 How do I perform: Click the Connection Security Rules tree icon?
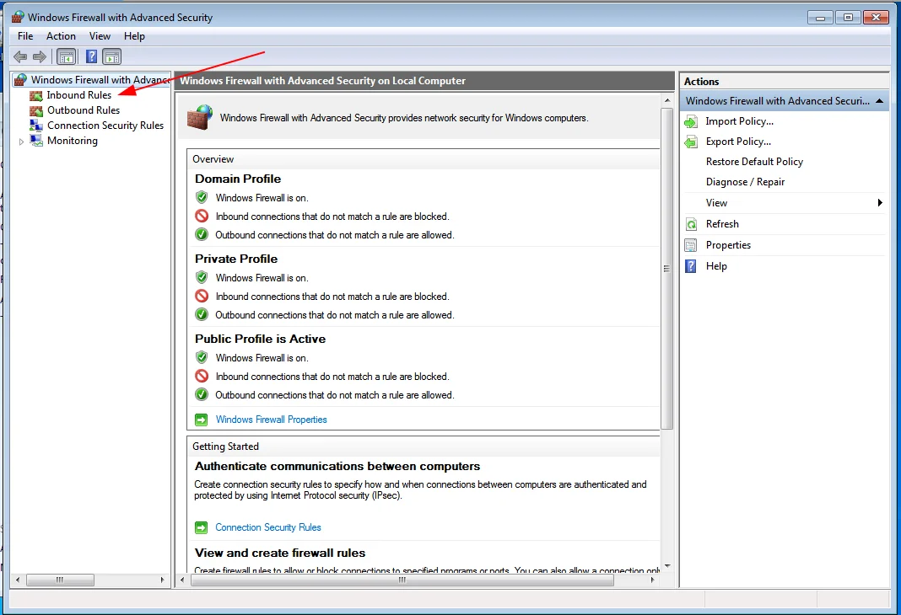tap(36, 125)
